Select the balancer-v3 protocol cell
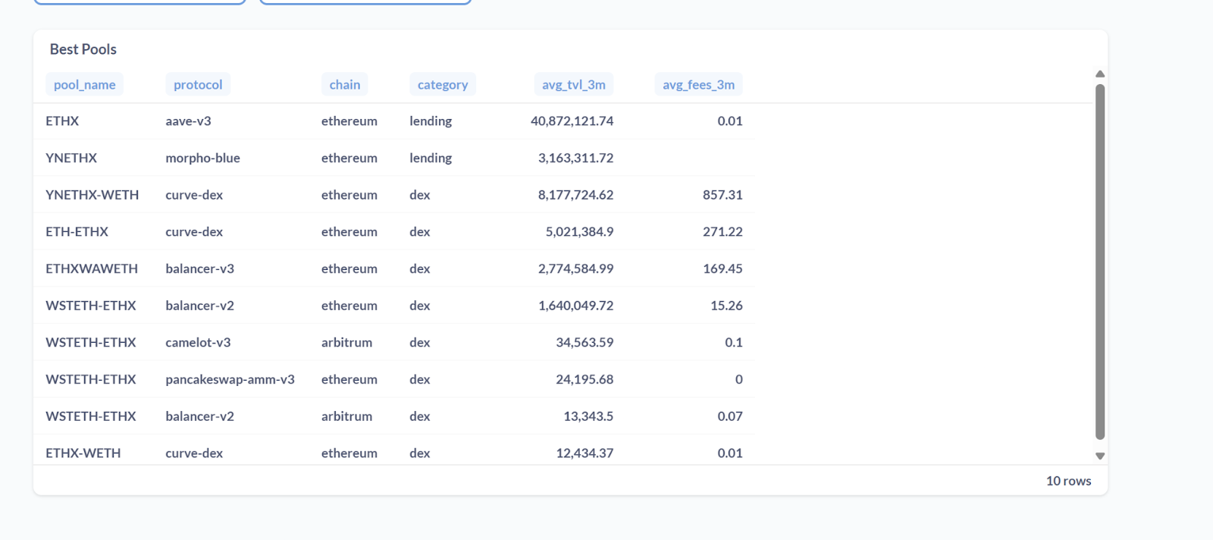1213x540 pixels. coord(199,268)
